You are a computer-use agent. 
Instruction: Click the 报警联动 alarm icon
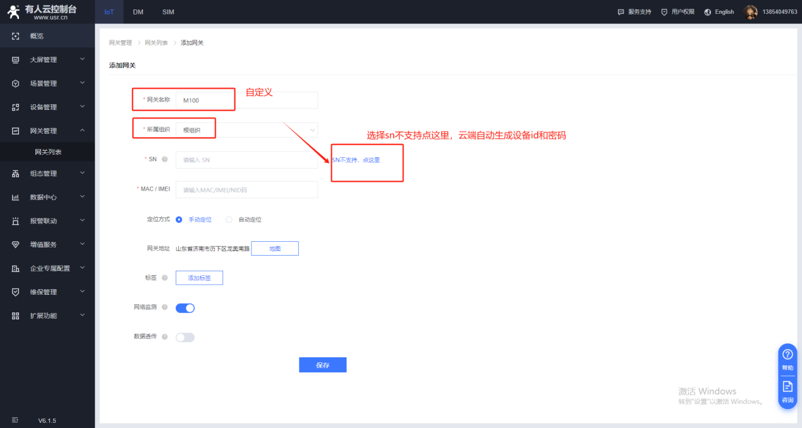coord(16,221)
